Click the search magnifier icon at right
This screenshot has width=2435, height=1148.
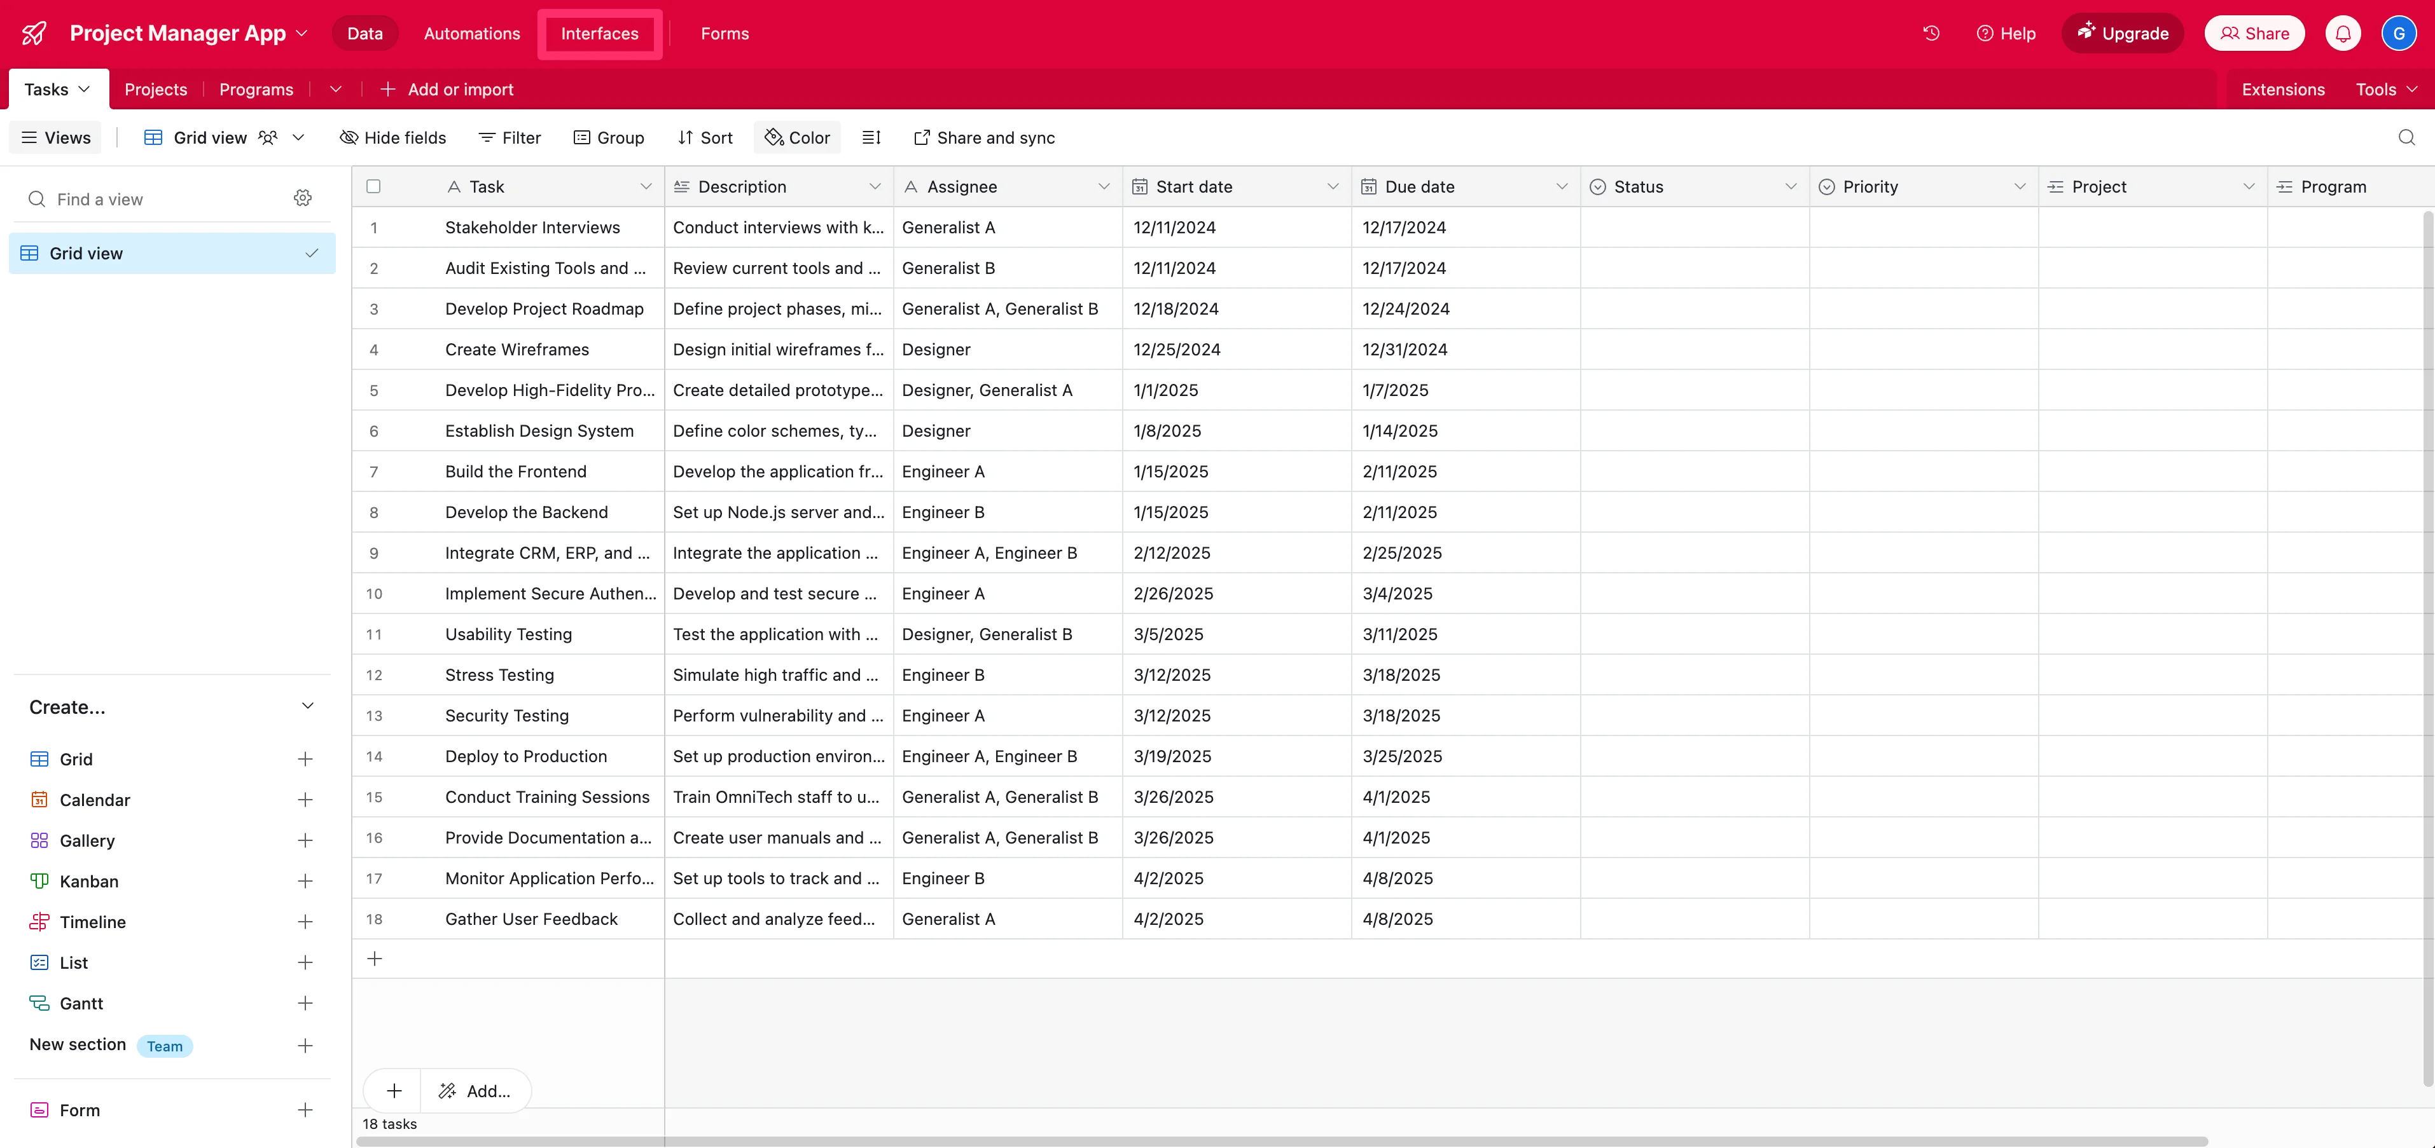click(2406, 138)
